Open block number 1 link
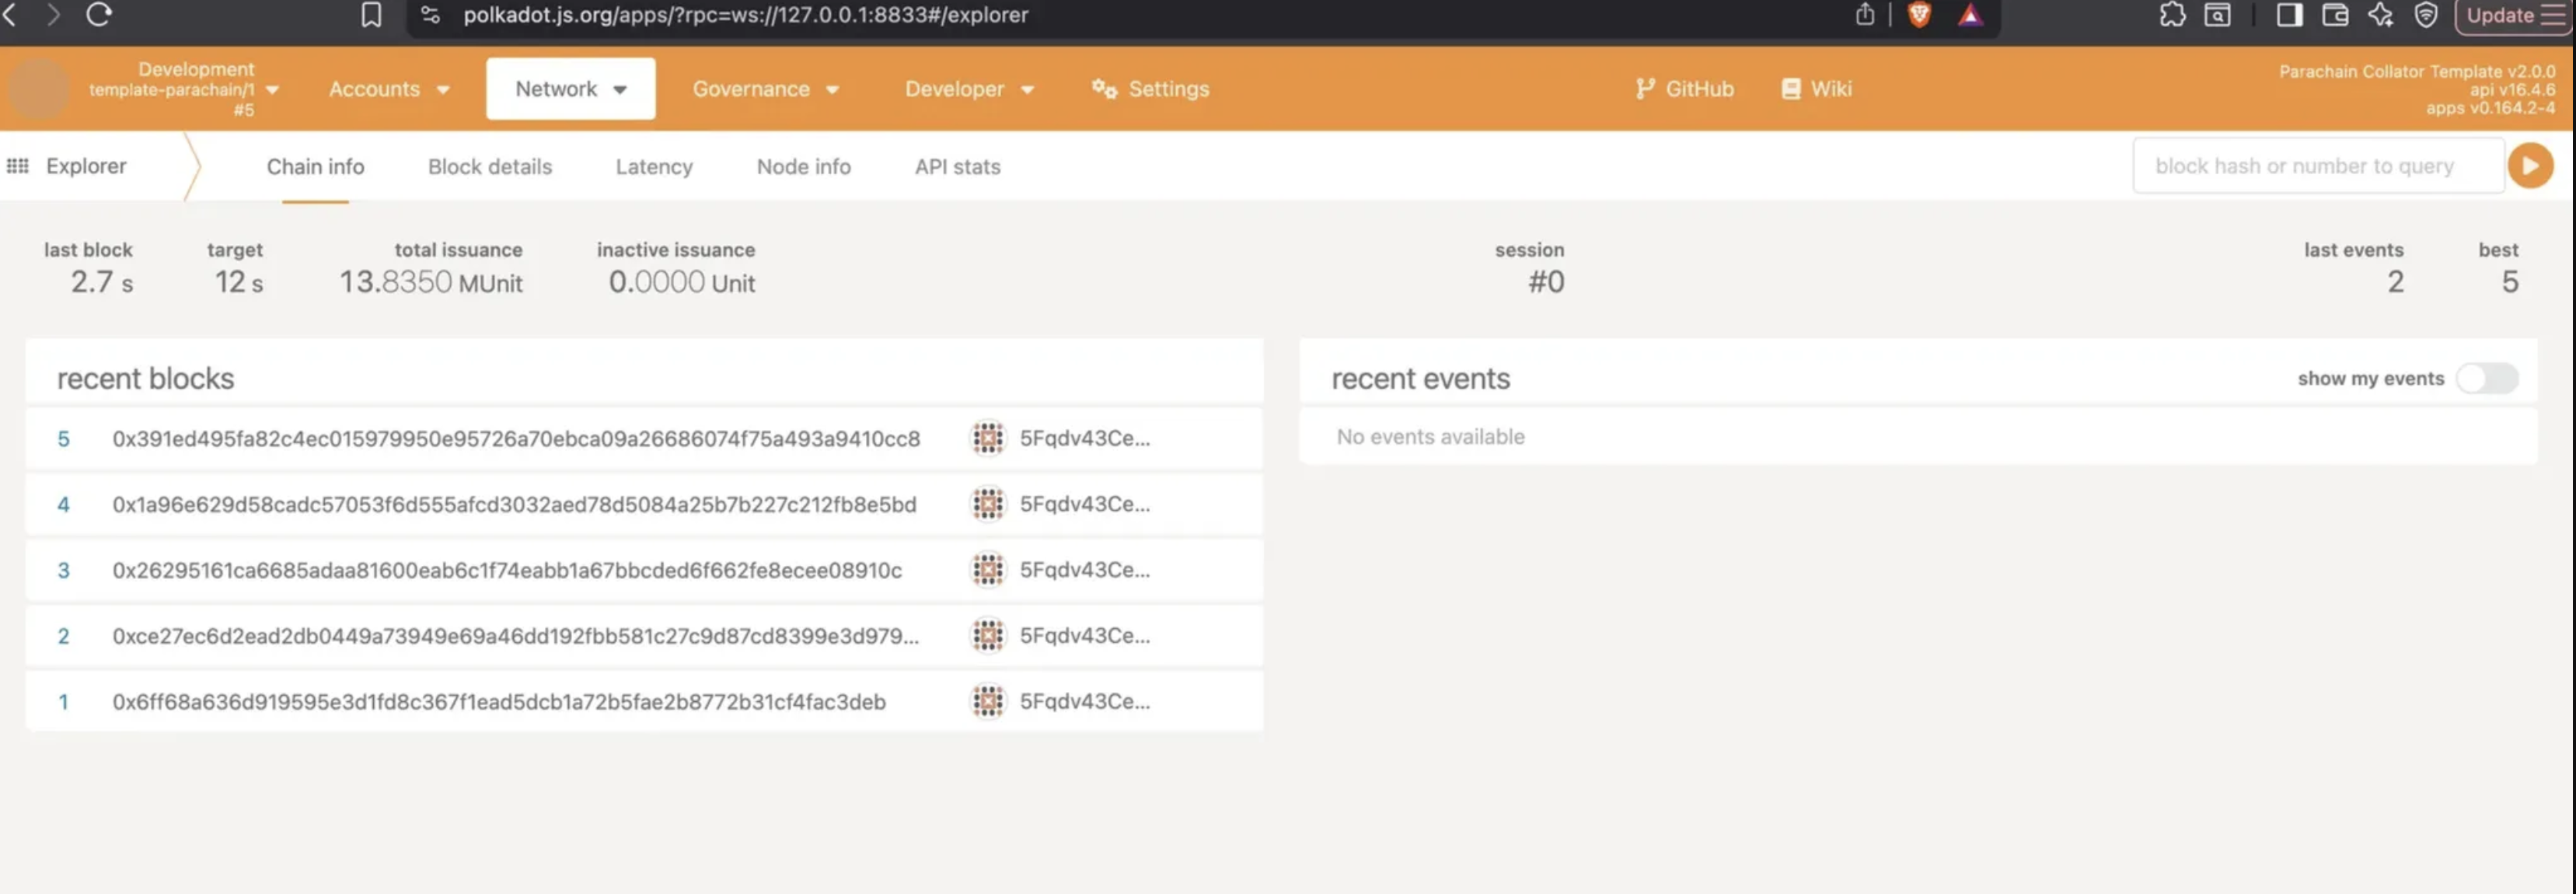Viewport: 2576px width, 894px height. coord(63,702)
